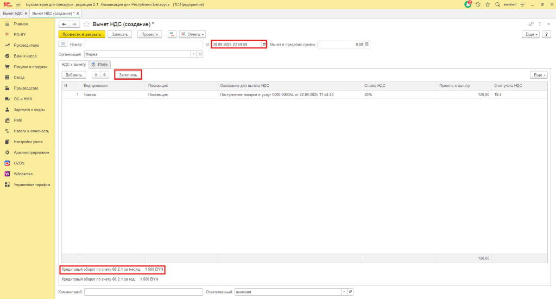The width and height of the screenshot is (556, 299).
Task: Switch to the first Вычет НДС window tab
Action: tap(14, 12)
